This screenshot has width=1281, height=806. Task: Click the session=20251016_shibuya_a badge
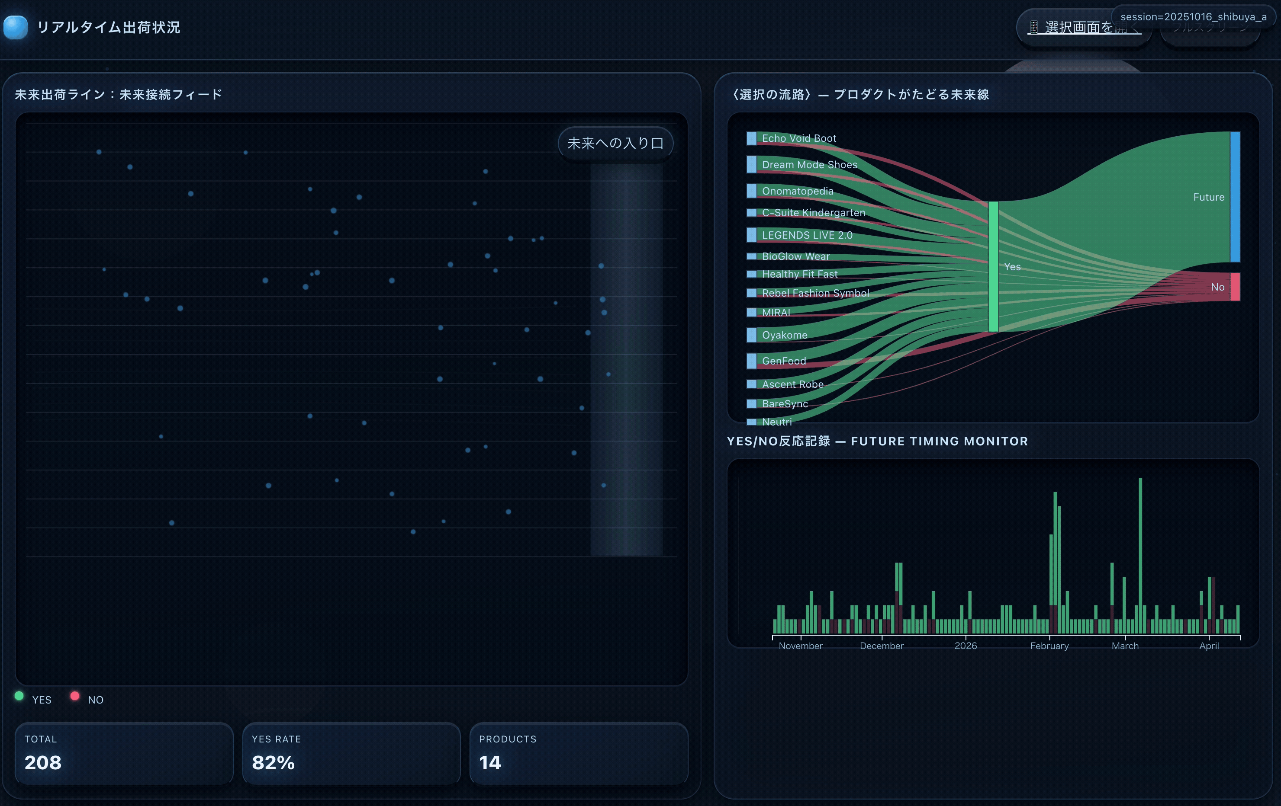coord(1193,16)
